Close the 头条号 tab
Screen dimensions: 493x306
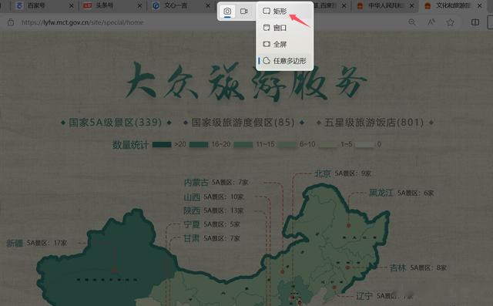[139, 5]
